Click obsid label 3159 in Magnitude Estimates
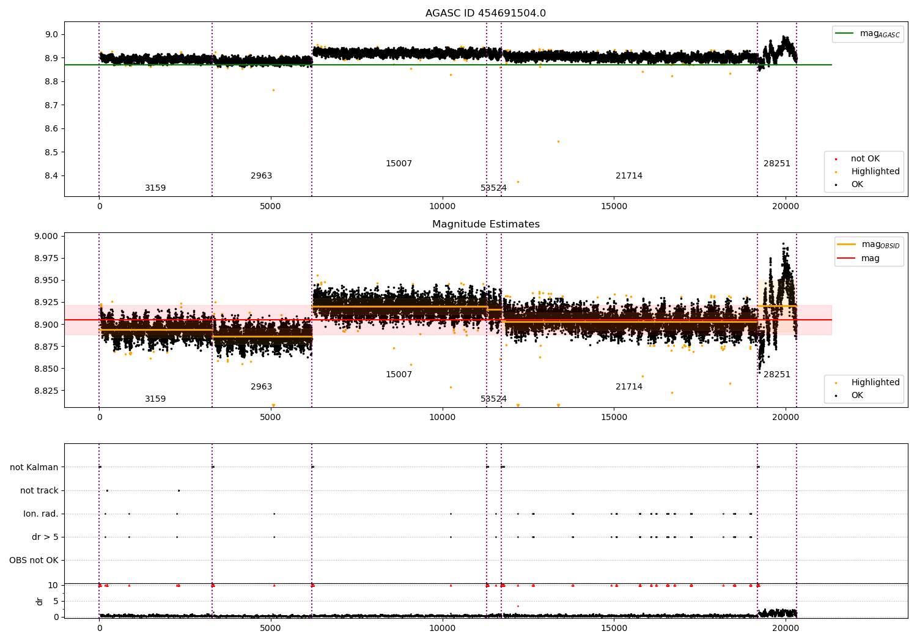This screenshot has height=642, width=917. (155, 399)
